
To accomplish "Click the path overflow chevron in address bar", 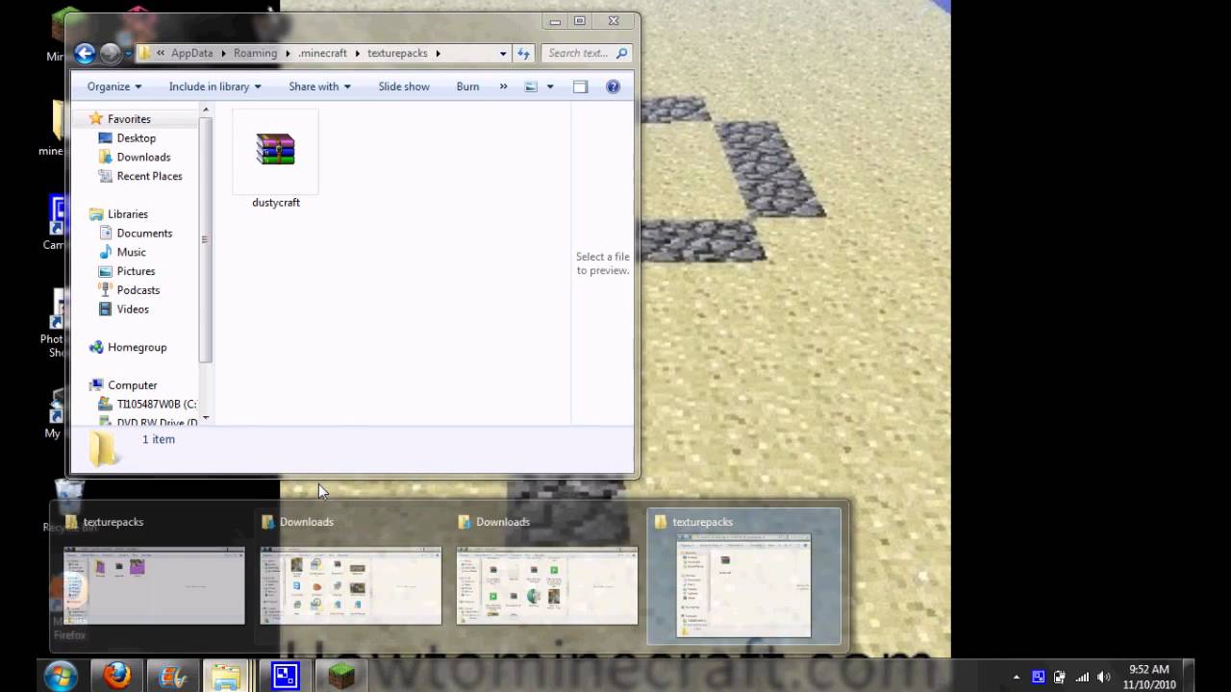I will pyautogui.click(x=160, y=54).
